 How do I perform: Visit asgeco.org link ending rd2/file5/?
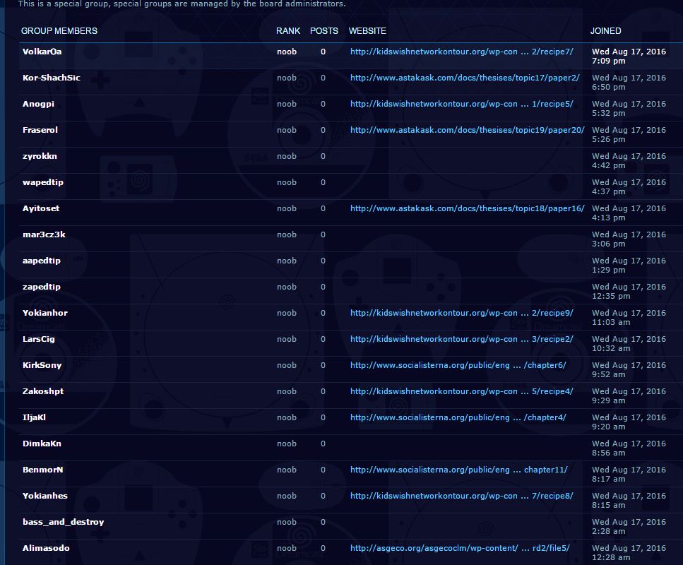(x=460, y=549)
